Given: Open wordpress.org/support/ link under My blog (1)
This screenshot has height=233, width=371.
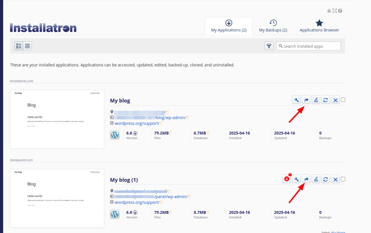Looking at the screenshot, I should point(137,202).
